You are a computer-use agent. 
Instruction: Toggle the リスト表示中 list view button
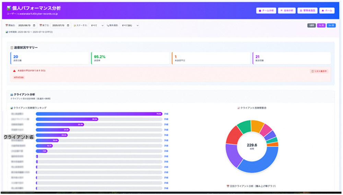point(319,71)
